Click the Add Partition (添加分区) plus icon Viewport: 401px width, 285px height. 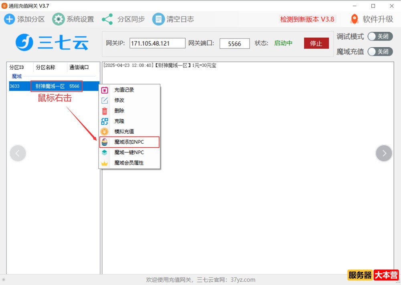click(10, 19)
